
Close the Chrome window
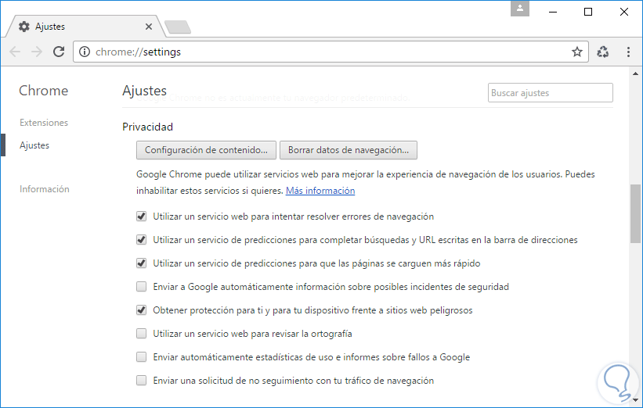click(624, 12)
